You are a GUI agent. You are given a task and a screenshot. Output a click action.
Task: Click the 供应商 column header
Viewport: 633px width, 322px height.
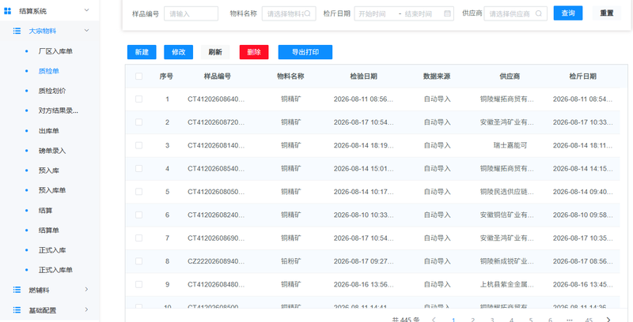510,77
